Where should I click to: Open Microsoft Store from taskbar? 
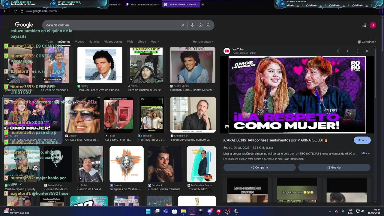(175, 211)
